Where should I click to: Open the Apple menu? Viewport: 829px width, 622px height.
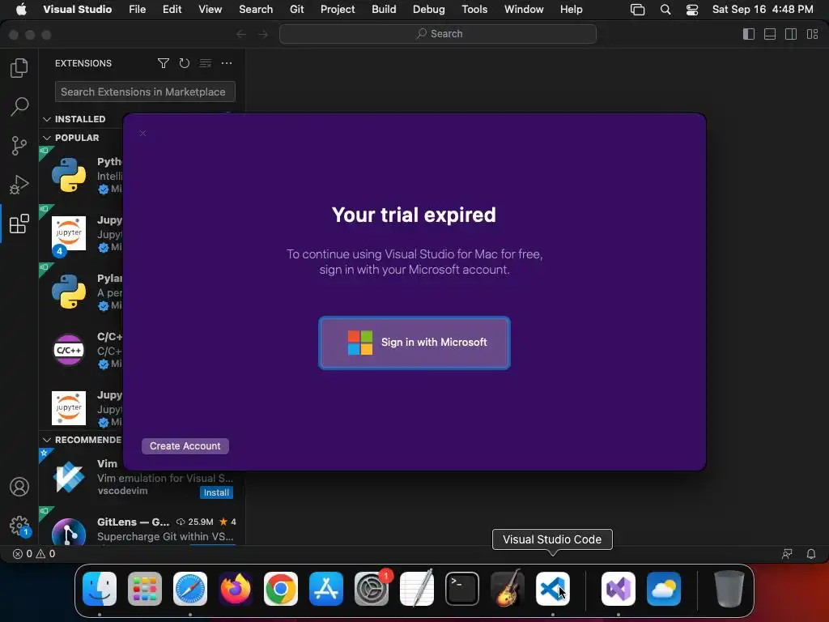pos(21,9)
